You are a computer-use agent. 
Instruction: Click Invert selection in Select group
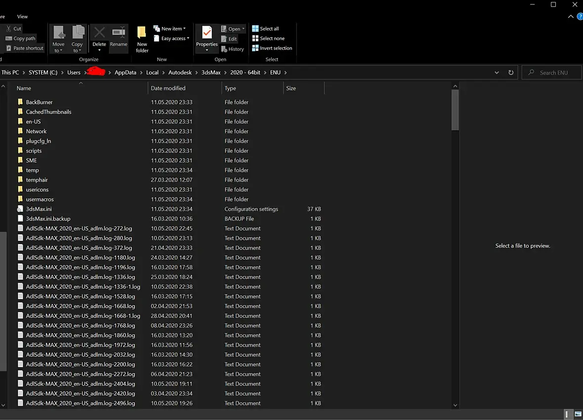coord(272,48)
